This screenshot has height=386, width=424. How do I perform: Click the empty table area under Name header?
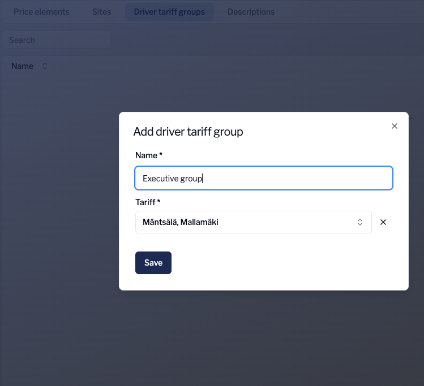coord(57,170)
